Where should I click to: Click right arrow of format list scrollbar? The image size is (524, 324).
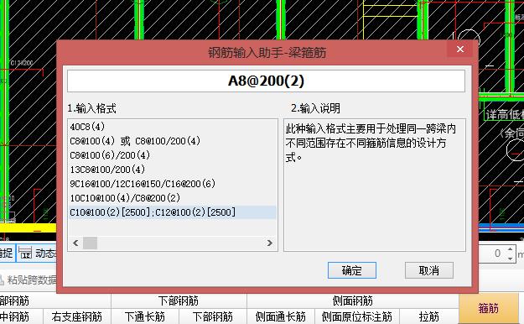pos(269,243)
